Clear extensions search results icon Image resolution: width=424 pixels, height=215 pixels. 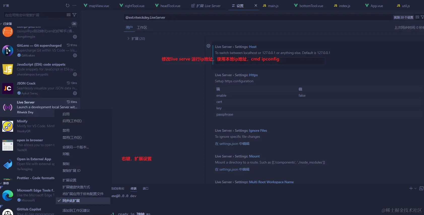click(x=69, y=15)
